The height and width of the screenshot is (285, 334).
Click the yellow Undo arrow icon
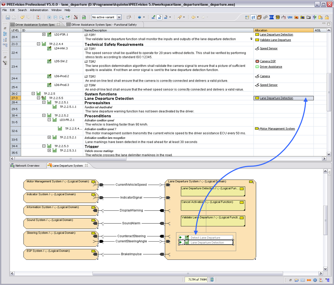[x=22, y=17]
